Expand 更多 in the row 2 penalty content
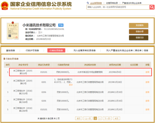The height and width of the screenshot is (123, 155). tap(71, 85)
